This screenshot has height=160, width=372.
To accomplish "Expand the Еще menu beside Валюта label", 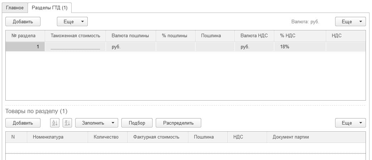I will [350, 21].
